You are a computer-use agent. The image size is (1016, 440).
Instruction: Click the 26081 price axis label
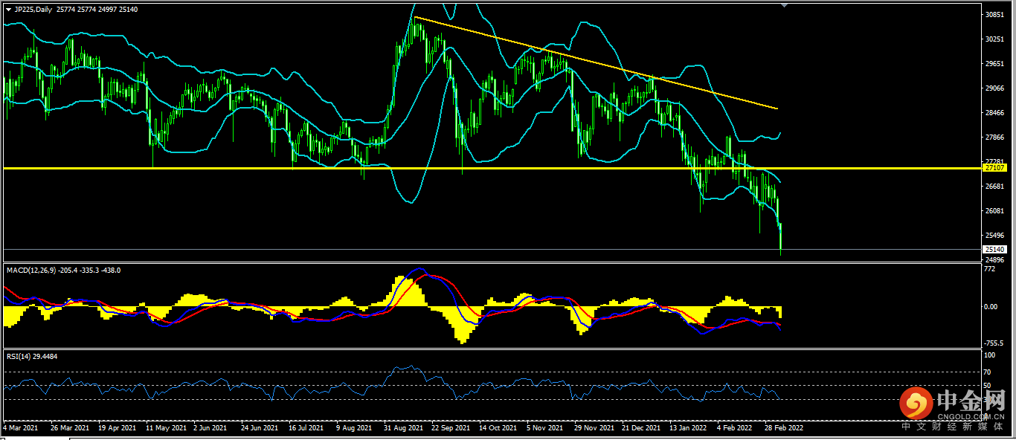[x=994, y=211]
